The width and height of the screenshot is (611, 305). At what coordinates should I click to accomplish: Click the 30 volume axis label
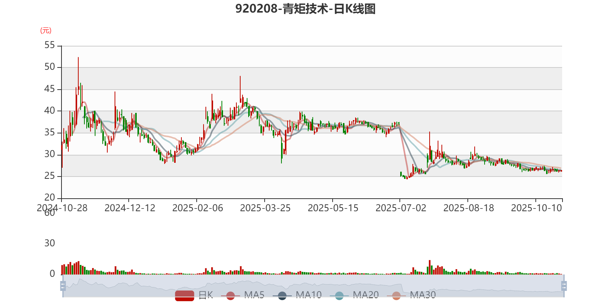click(x=50, y=243)
